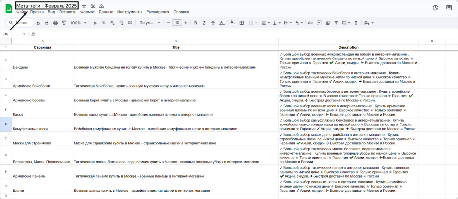The height and width of the screenshot is (199, 458).
Task: Insert a chart from the toolbar
Action: (x=327, y=23)
